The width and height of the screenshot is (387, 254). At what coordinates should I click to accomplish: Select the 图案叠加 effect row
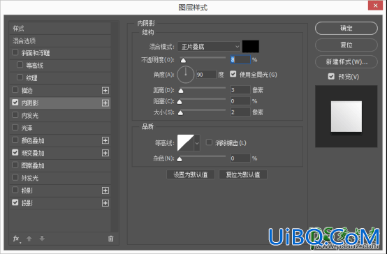60,165
